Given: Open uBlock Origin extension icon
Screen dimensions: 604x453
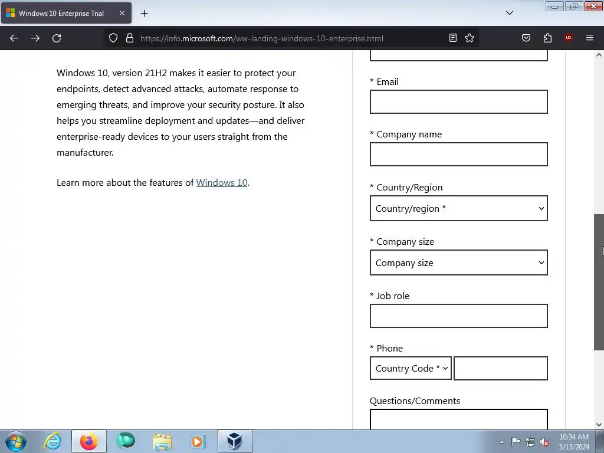Looking at the screenshot, I should pyautogui.click(x=568, y=38).
